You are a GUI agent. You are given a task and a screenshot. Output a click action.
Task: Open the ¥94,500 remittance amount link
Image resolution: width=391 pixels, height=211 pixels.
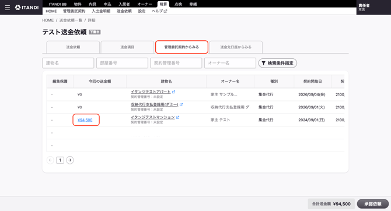coord(85,120)
